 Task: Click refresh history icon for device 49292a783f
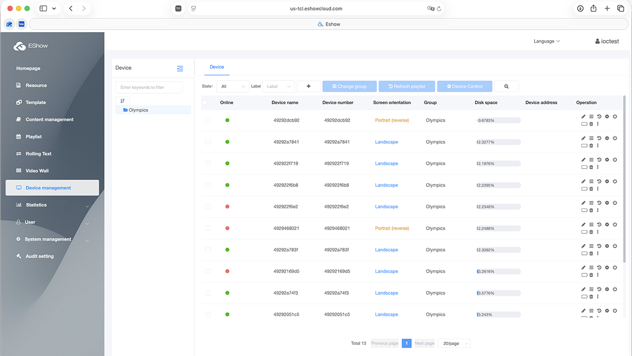click(x=599, y=246)
